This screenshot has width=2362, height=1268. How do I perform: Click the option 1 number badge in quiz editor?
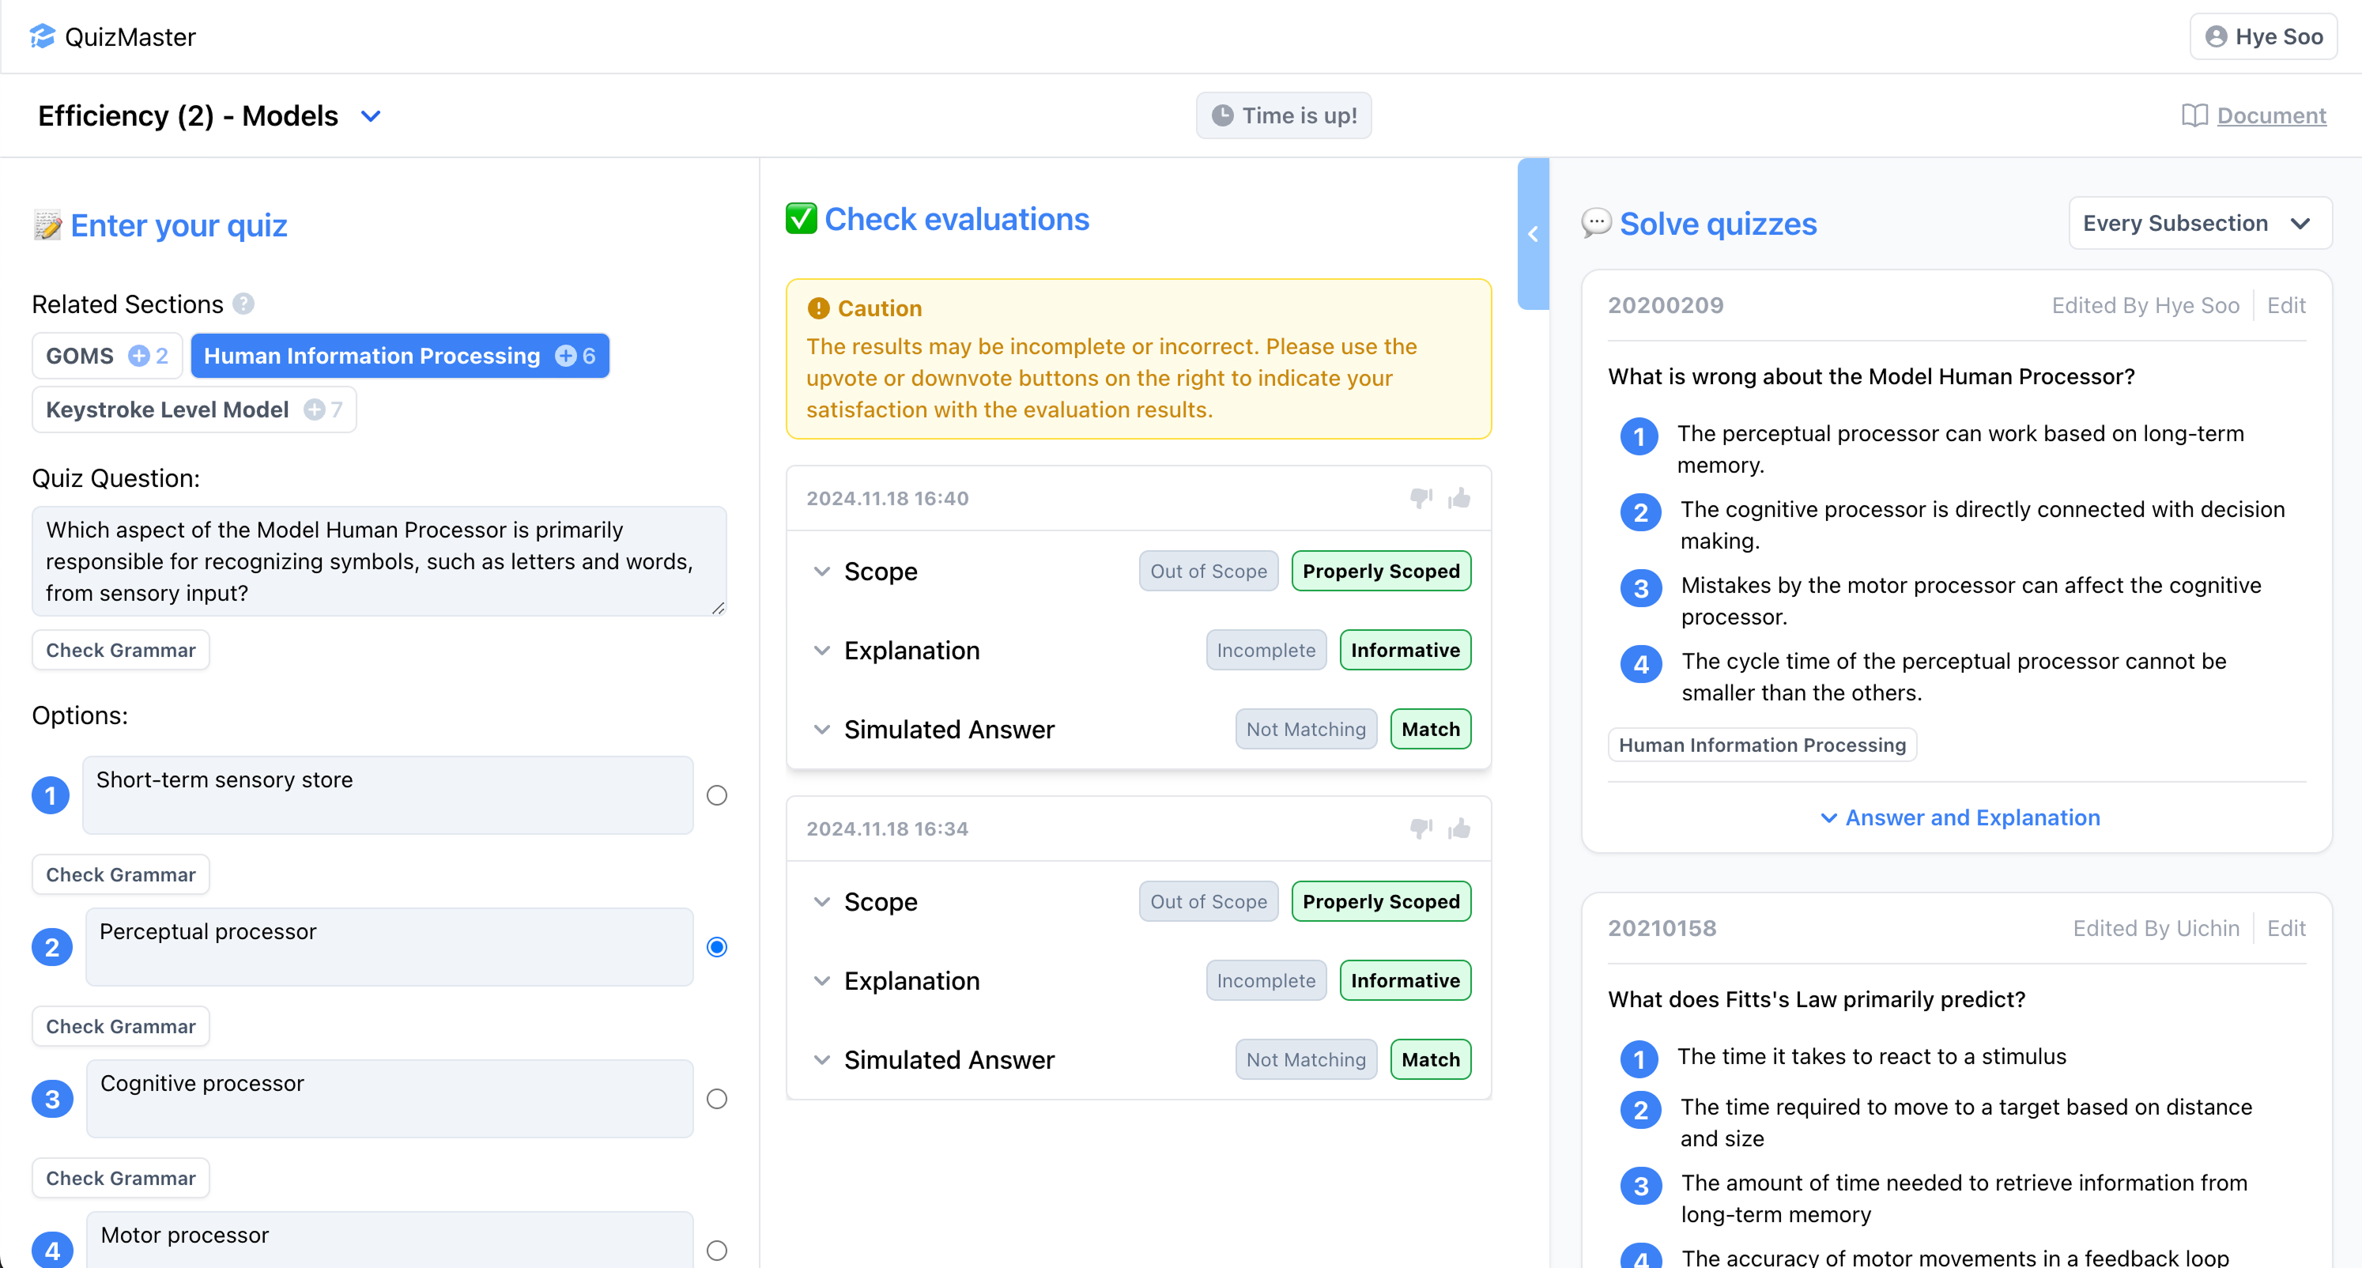pyautogui.click(x=51, y=795)
